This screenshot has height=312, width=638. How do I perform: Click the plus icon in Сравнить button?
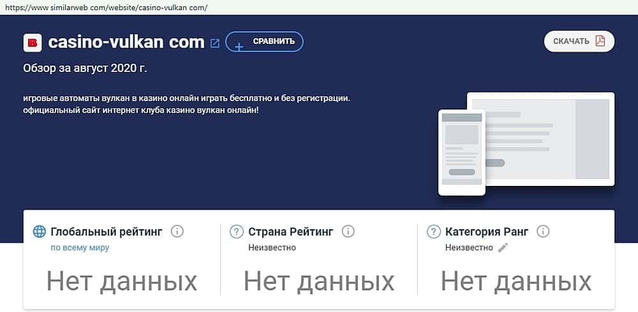click(239, 47)
